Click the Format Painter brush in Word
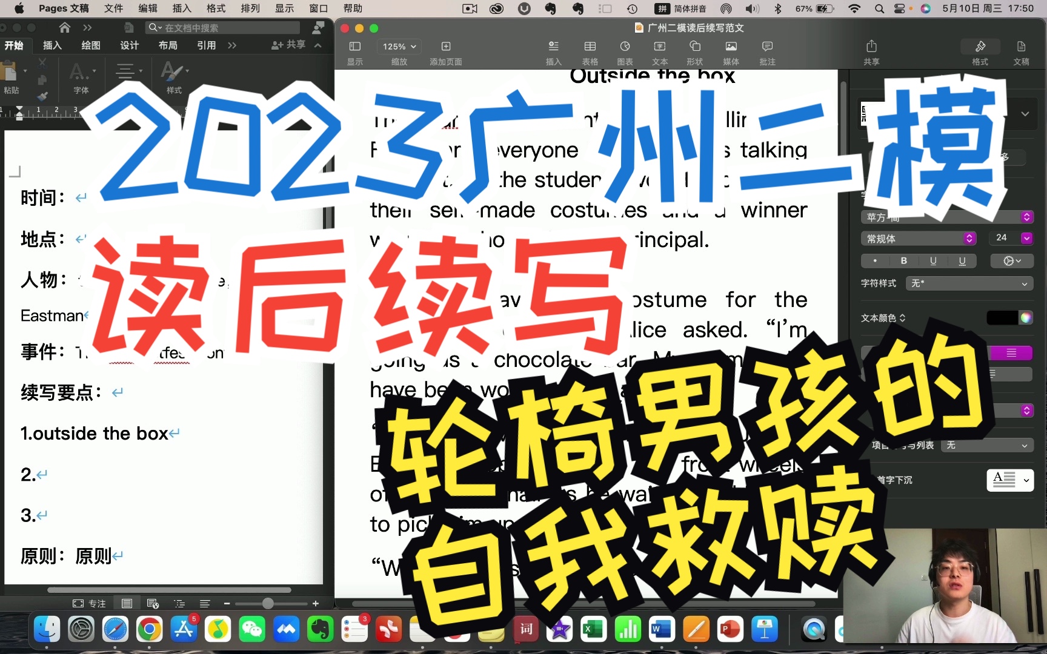1047x654 pixels. (x=42, y=96)
